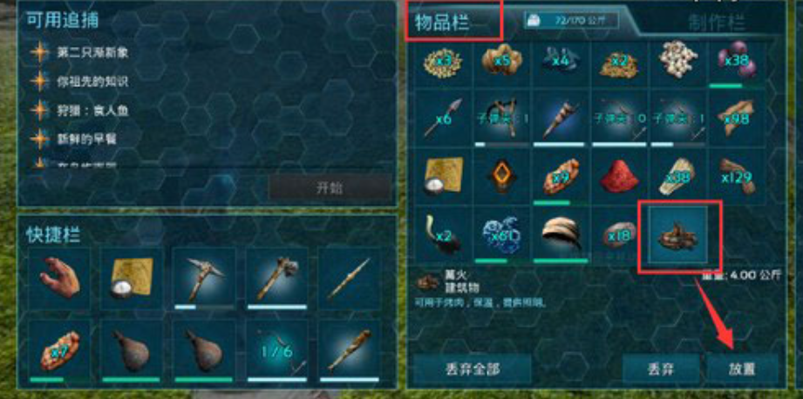This screenshot has width=803, height=399.
Task: Select the x6 spear stack
Action: [444, 119]
